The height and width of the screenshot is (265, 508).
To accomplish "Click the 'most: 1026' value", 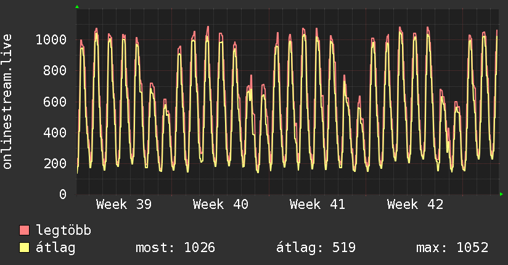I will tap(175, 248).
